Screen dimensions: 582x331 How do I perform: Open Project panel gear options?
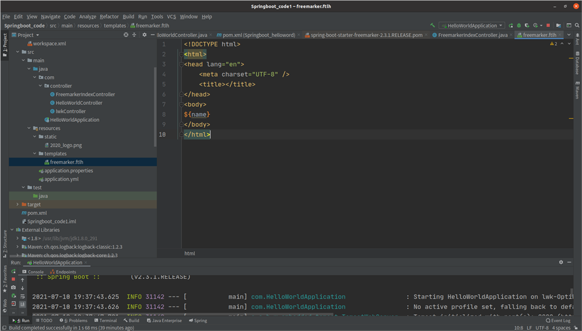pyautogui.click(x=144, y=35)
